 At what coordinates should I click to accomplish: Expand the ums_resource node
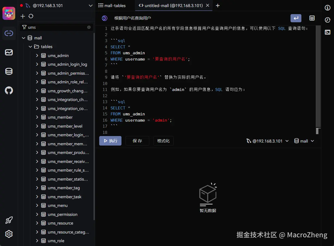pyautogui.click(x=37, y=223)
